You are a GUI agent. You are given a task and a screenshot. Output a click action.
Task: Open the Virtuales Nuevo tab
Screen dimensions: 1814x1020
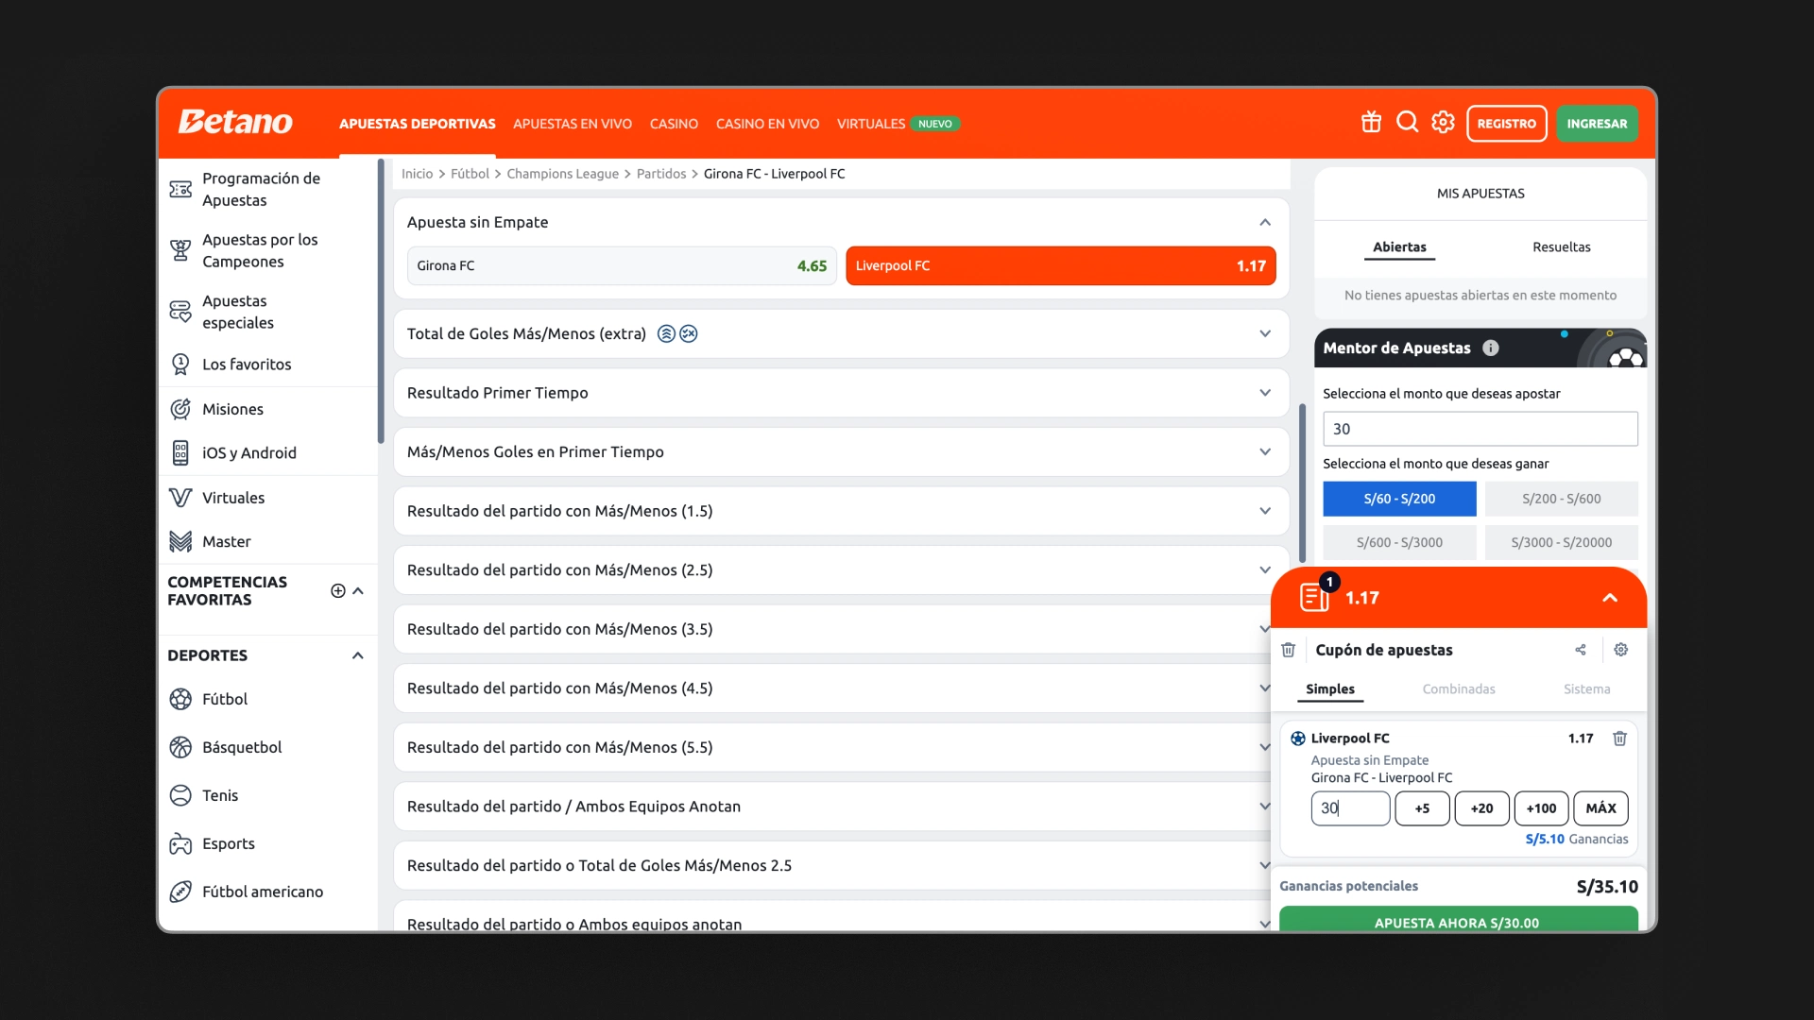click(x=898, y=124)
